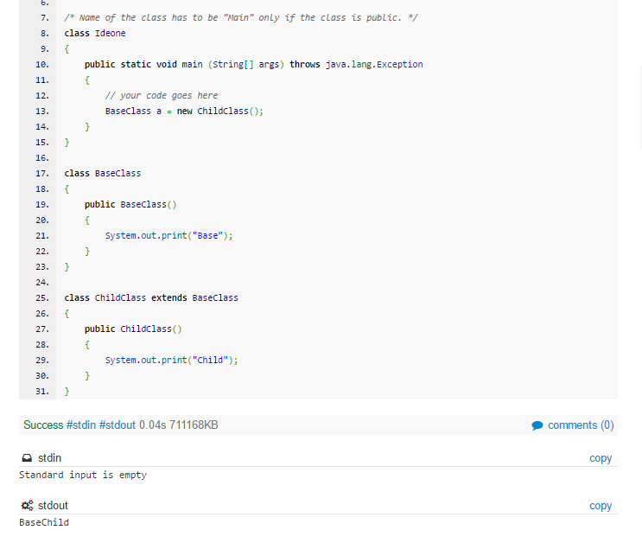This screenshot has height=543, width=642.
Task: Click the 'Success' status text
Action: [x=43, y=425]
